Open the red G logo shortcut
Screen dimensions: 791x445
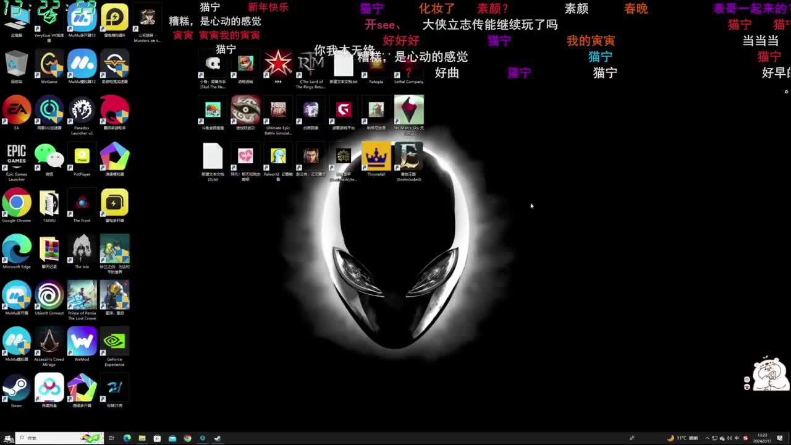(x=344, y=113)
